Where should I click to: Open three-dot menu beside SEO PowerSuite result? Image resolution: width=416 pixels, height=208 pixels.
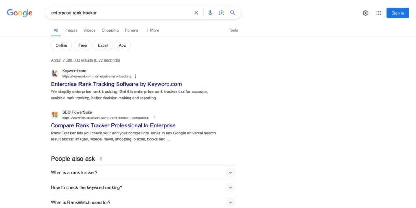point(154,118)
